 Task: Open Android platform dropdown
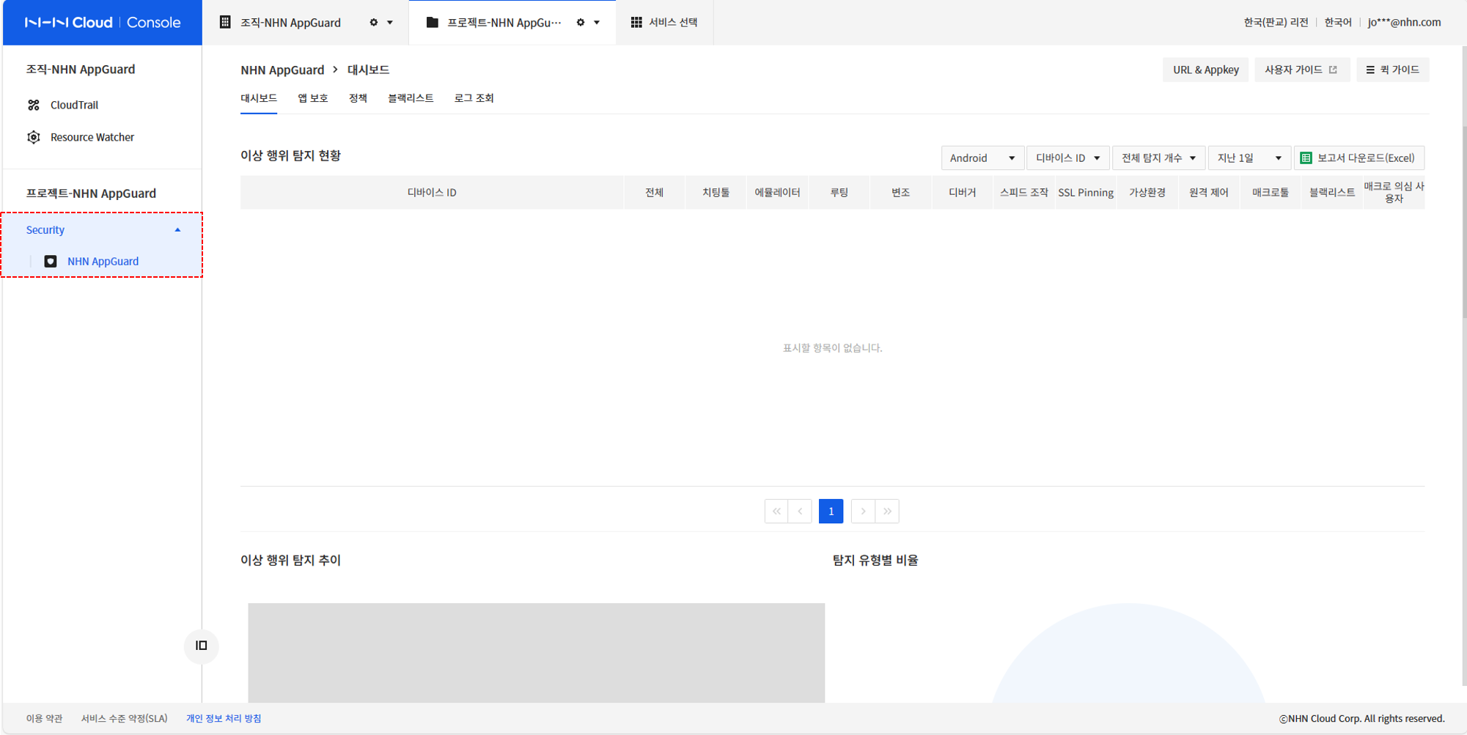(982, 158)
